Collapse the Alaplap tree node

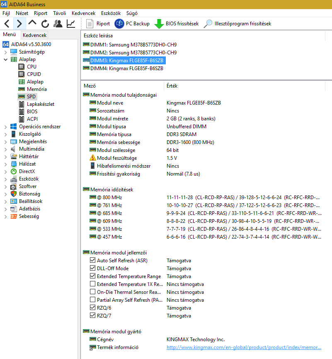tap(6, 59)
